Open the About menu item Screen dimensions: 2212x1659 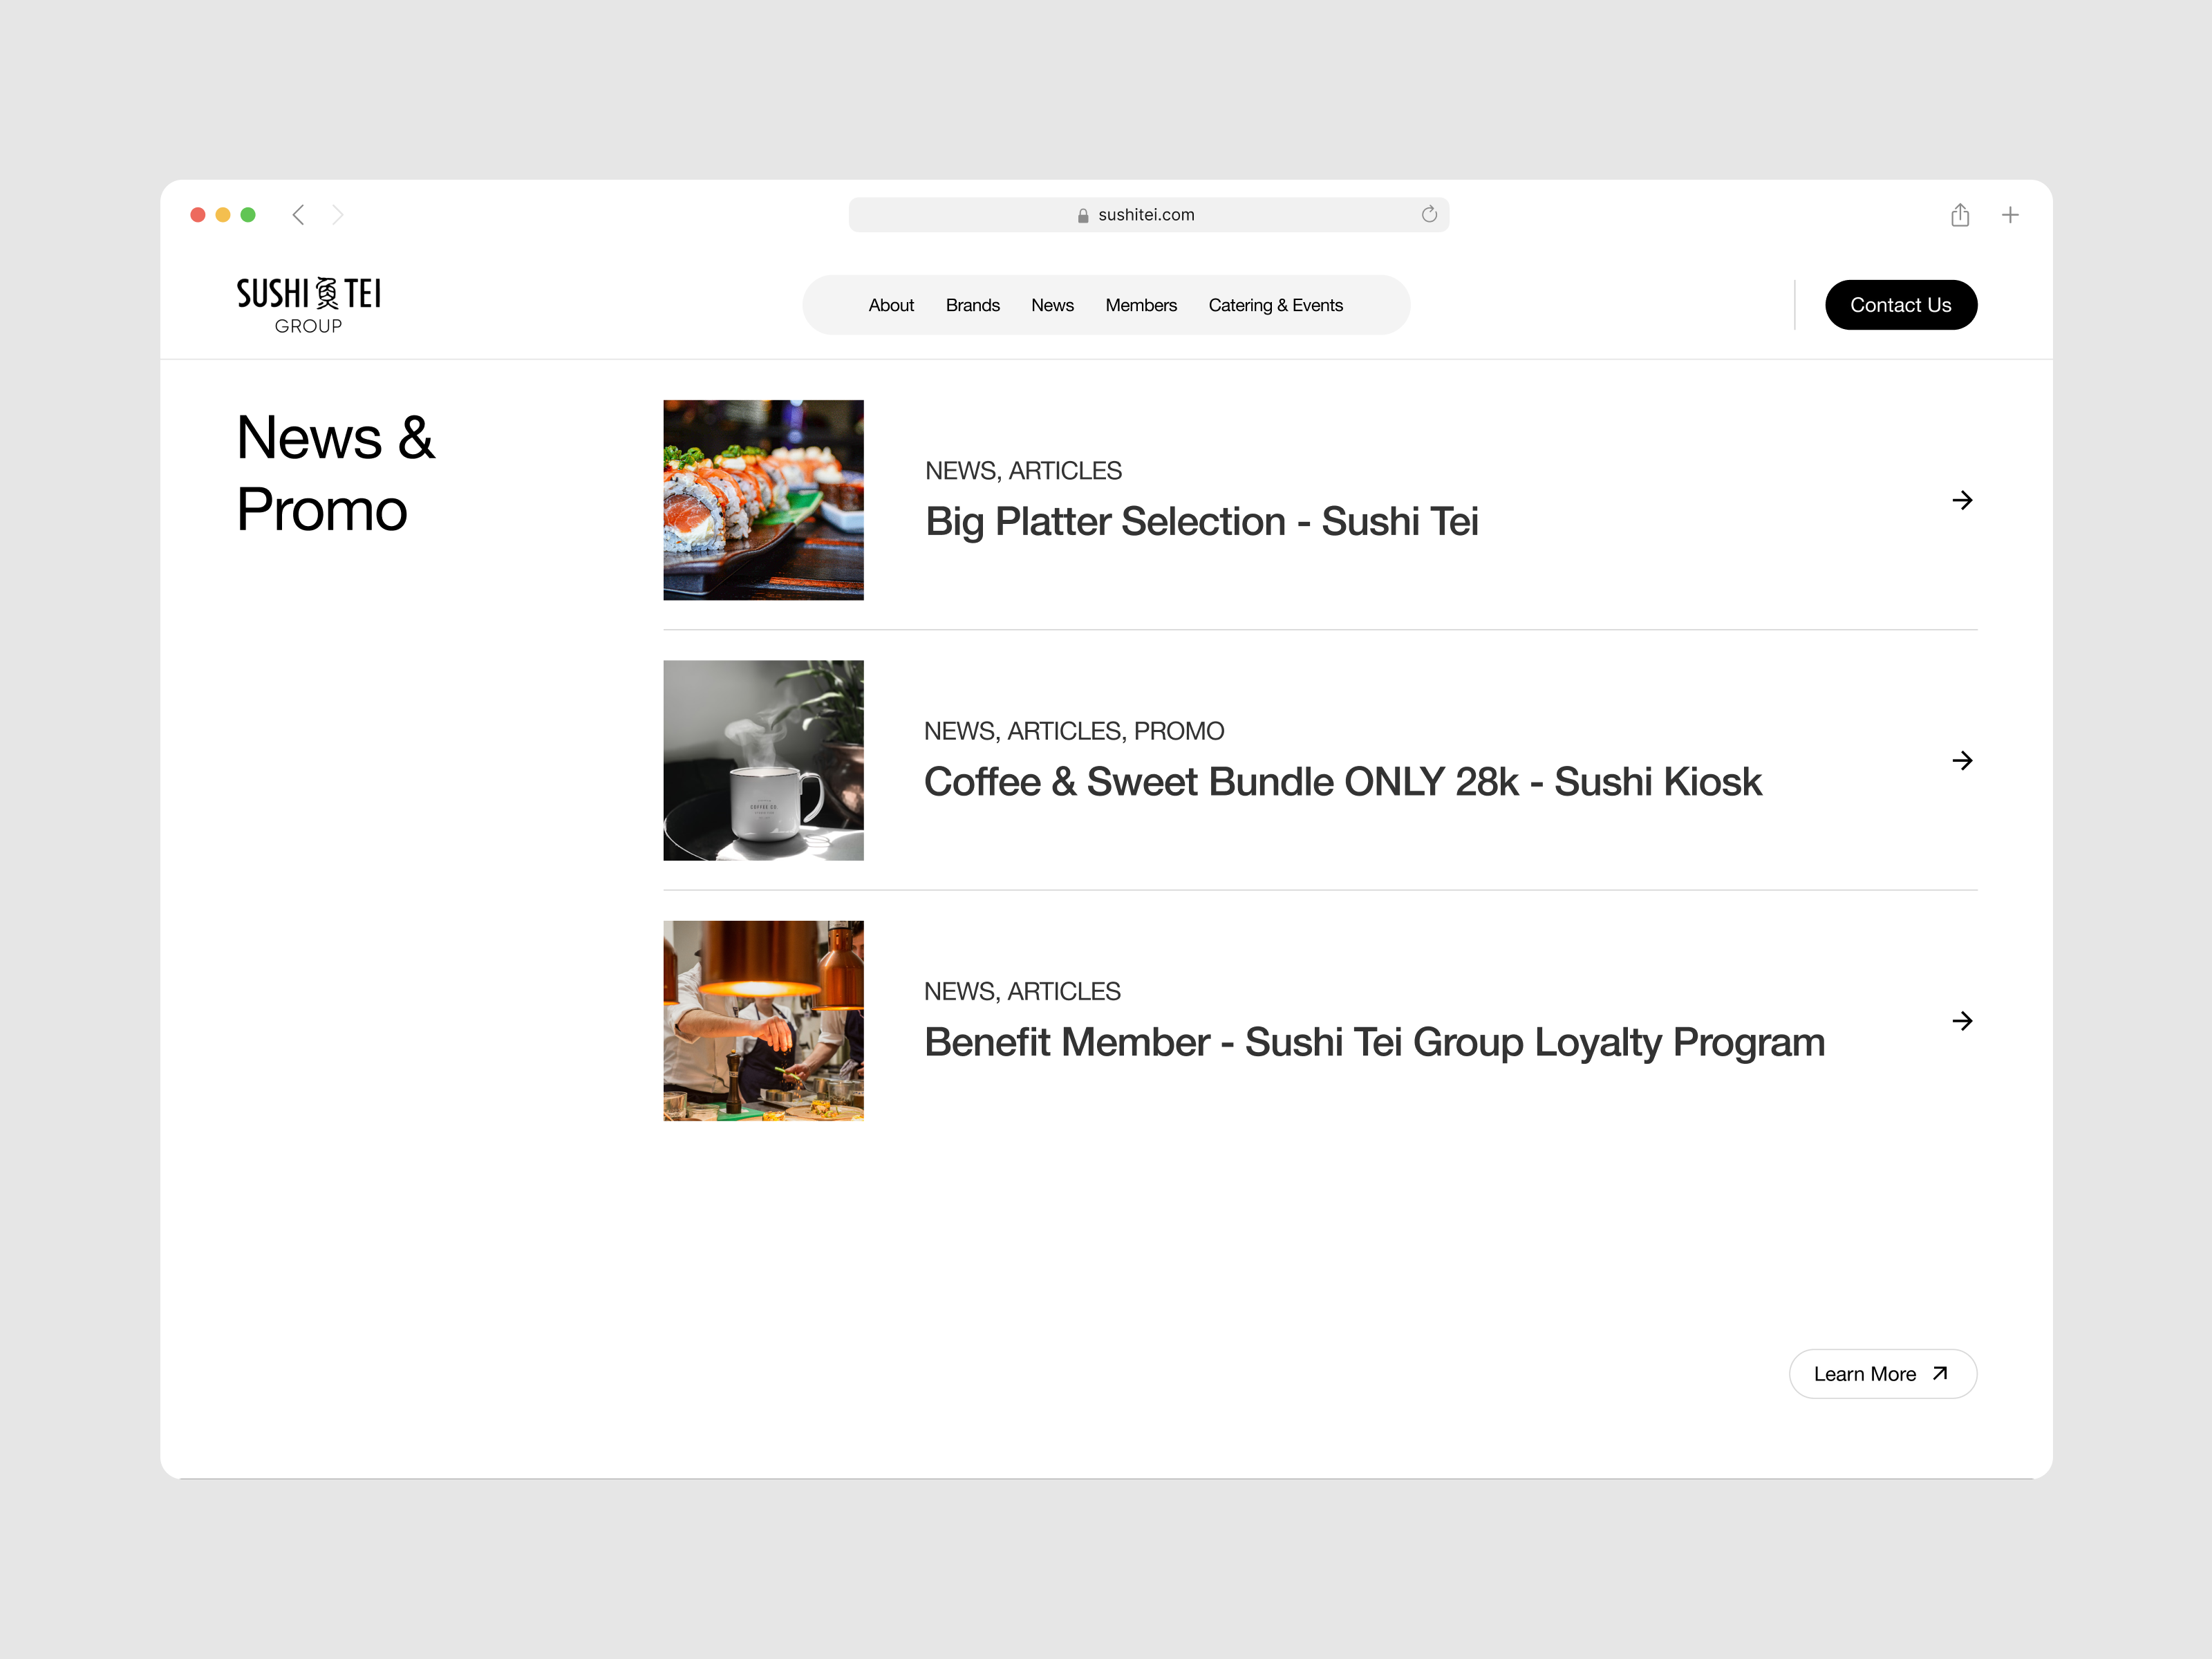pos(891,305)
